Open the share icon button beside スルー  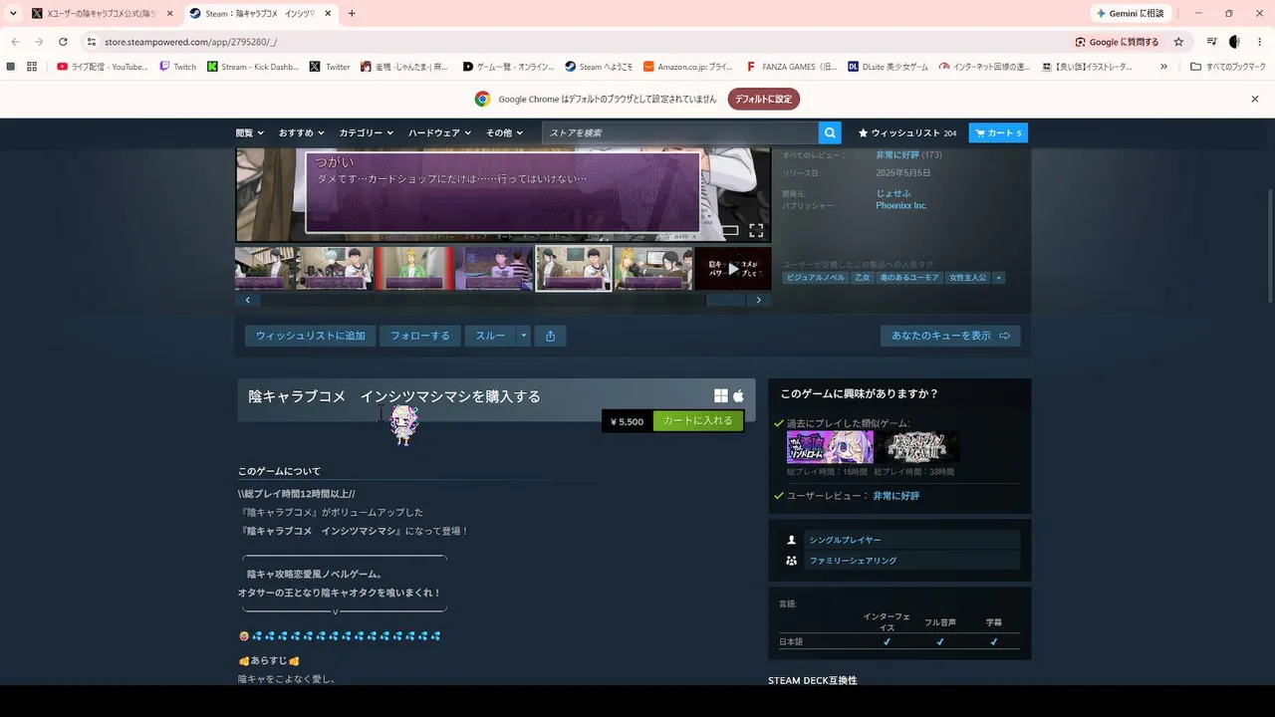pos(551,336)
